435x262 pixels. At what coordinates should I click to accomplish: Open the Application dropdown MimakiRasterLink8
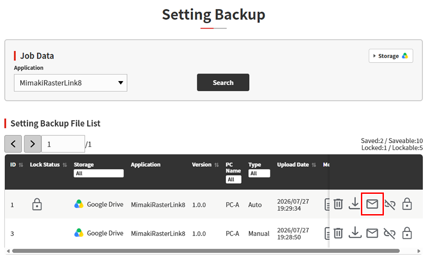point(70,83)
